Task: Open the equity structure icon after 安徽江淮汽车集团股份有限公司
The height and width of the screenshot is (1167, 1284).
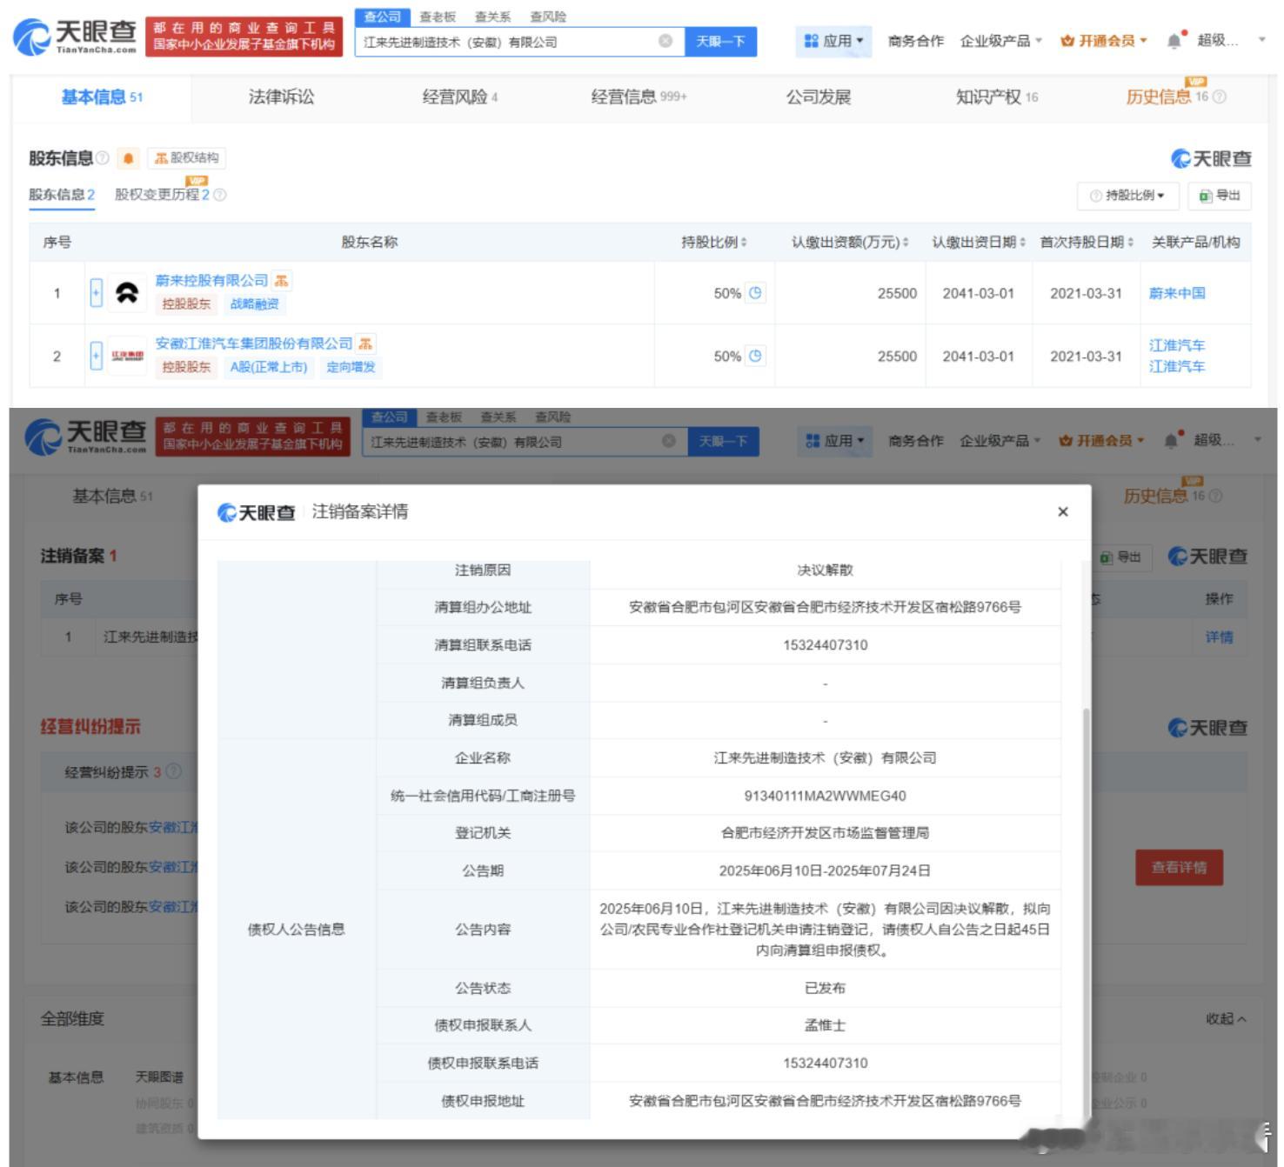Action: point(365,343)
